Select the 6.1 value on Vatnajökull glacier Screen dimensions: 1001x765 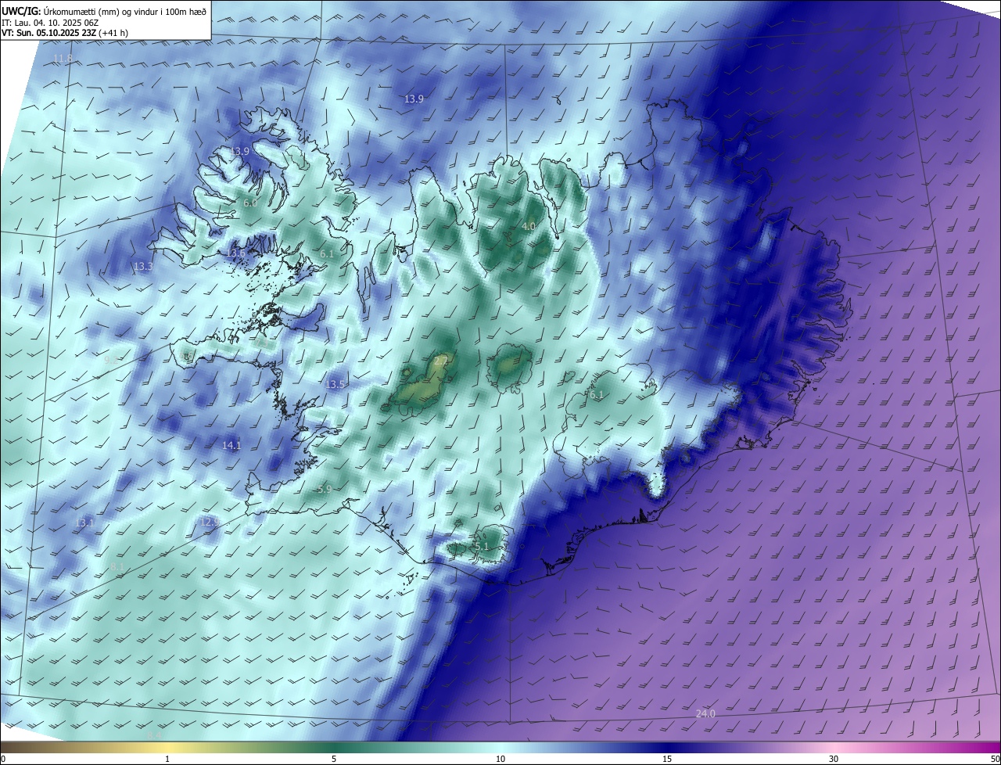(597, 395)
